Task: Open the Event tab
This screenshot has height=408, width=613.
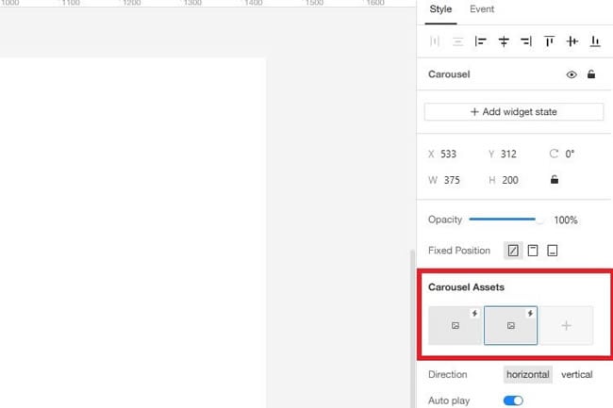Action: click(x=482, y=9)
